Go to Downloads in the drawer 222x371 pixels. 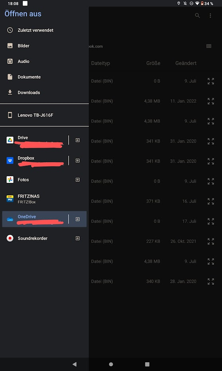pyautogui.click(x=44, y=93)
